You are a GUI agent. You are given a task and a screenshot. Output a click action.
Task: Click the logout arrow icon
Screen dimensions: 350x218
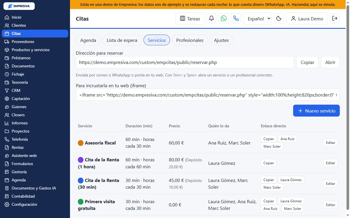pyautogui.click(x=335, y=19)
